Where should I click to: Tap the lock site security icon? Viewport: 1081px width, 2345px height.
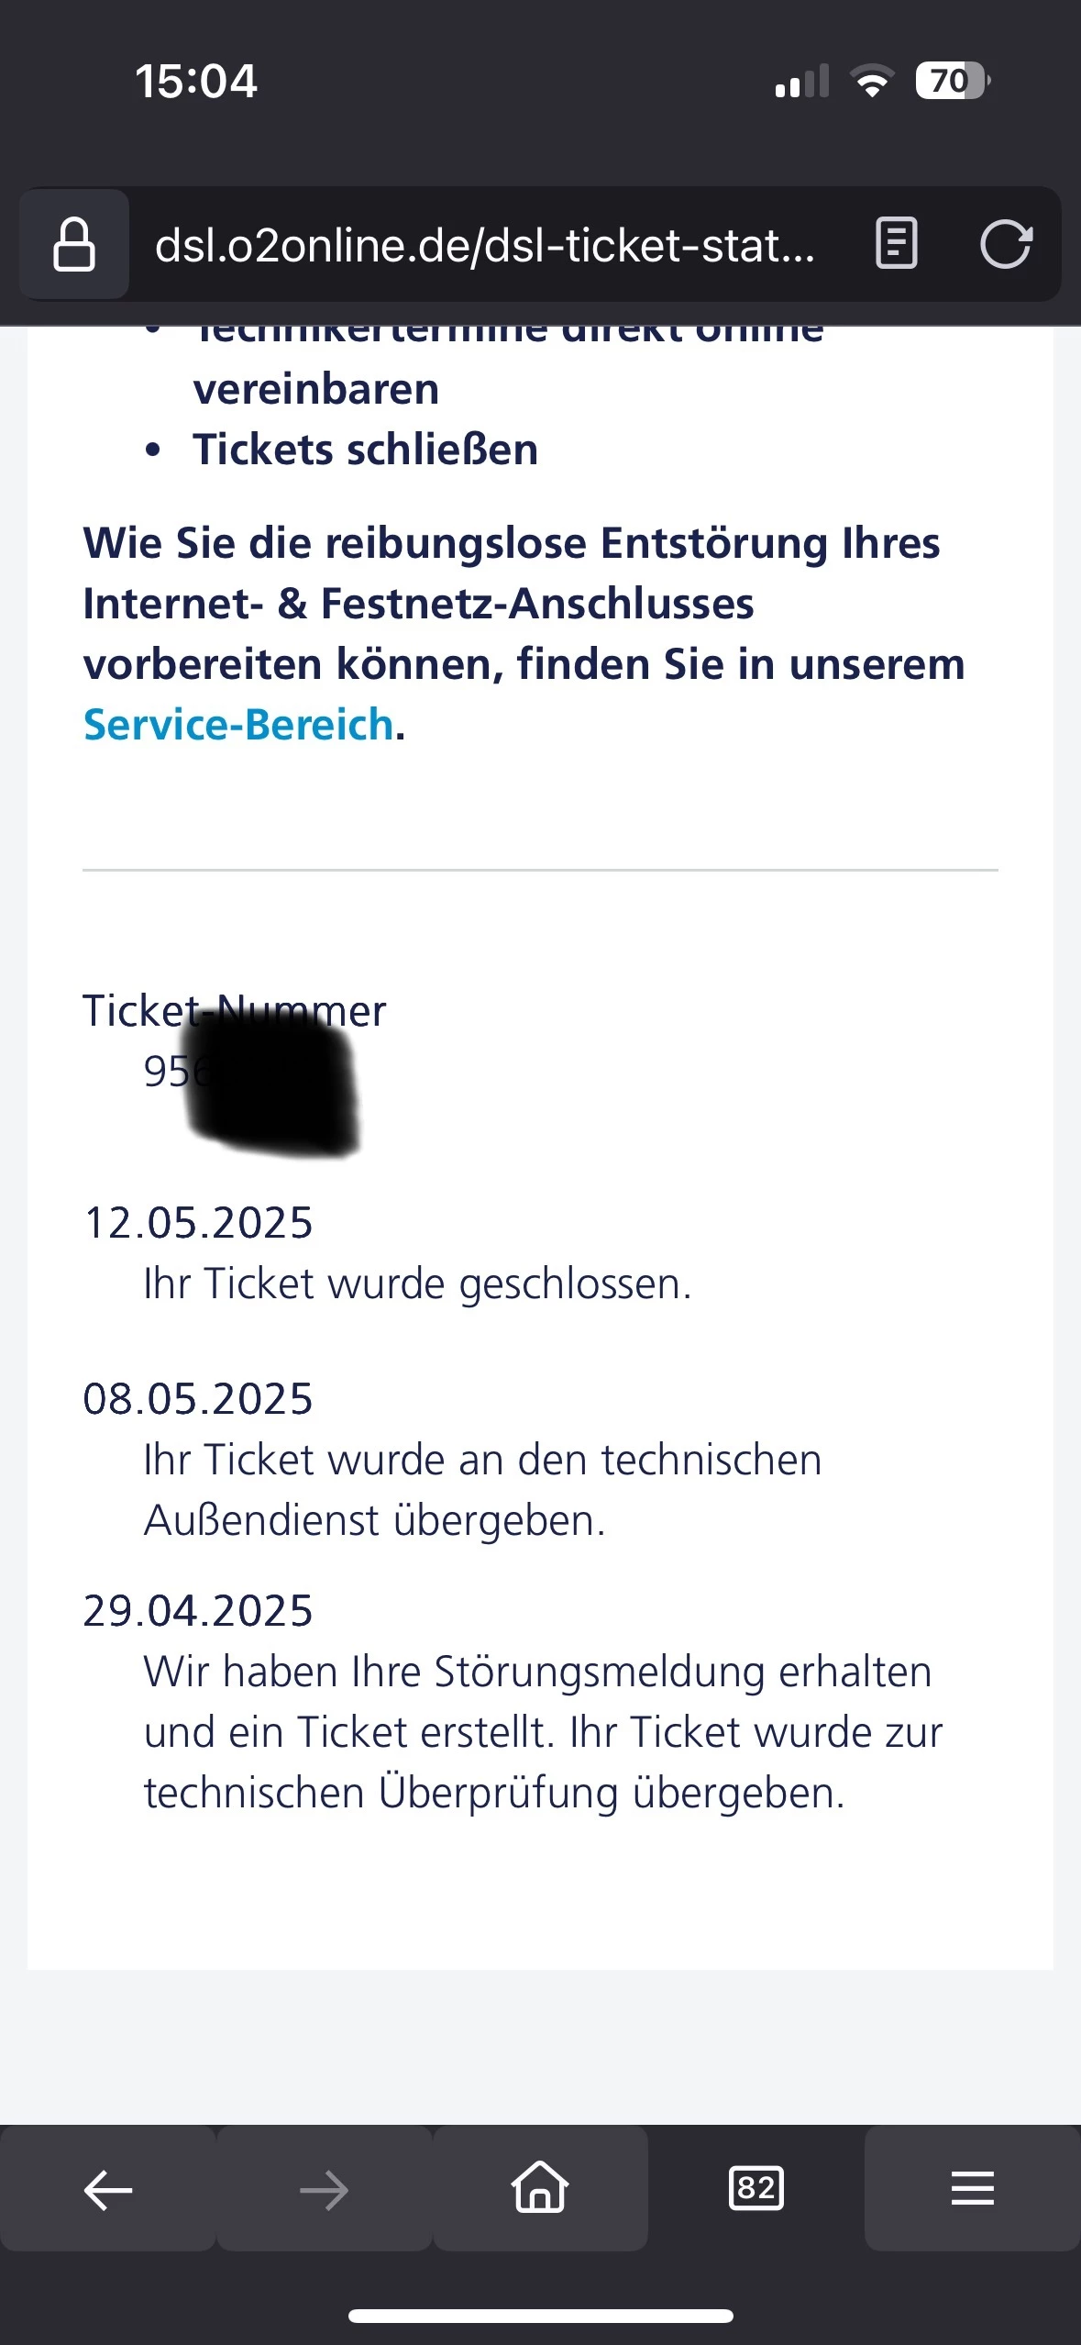click(x=74, y=245)
